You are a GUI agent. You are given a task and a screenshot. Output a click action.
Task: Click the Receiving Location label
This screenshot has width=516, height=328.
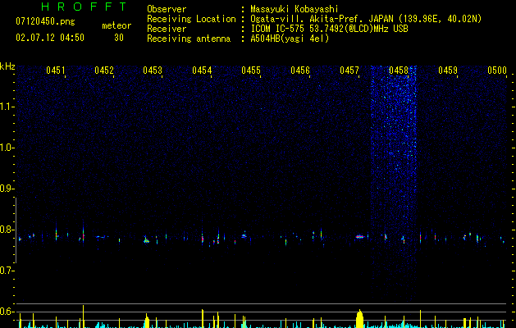click(x=191, y=19)
